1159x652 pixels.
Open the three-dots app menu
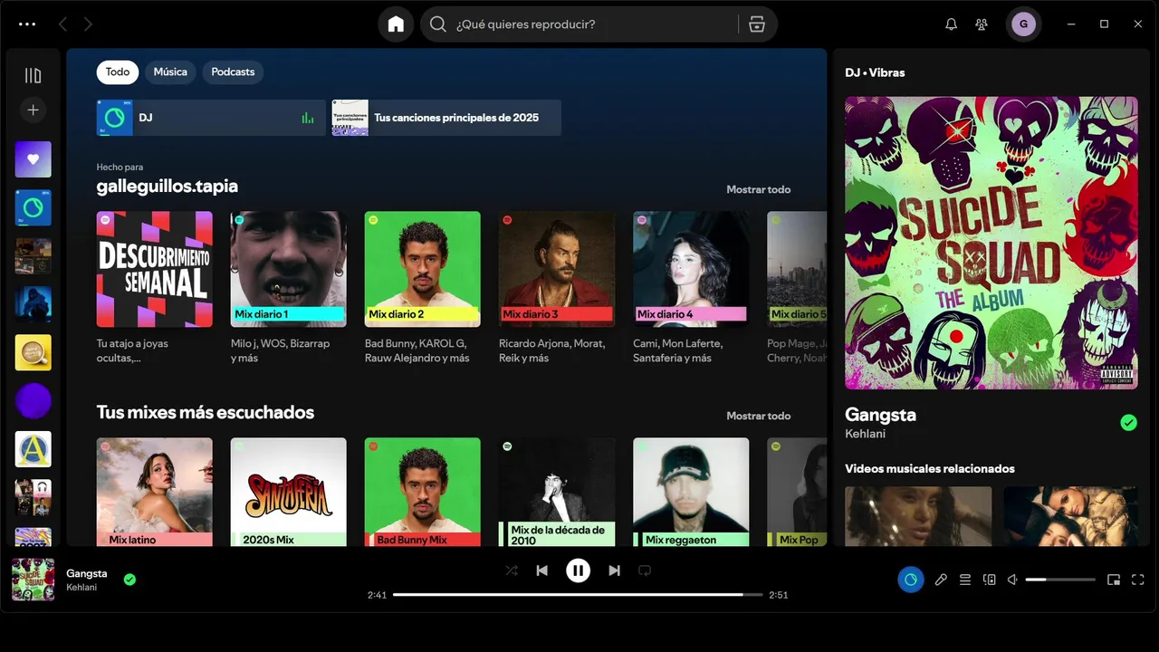27,24
